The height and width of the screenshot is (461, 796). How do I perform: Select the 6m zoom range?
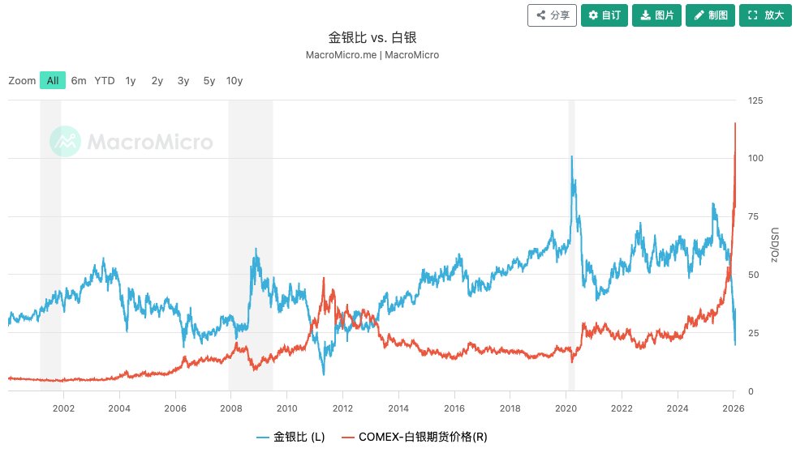79,80
